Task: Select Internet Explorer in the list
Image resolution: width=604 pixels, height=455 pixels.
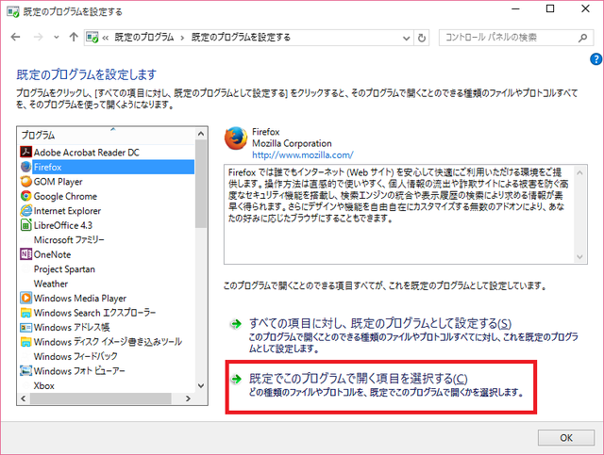Action: [x=67, y=211]
